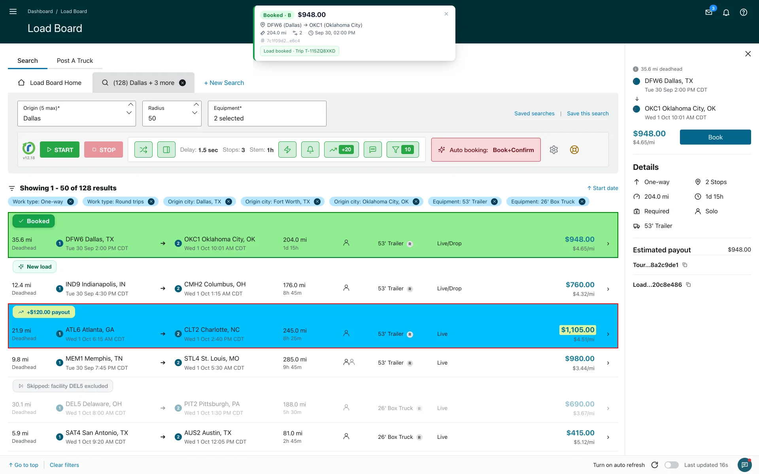The height and width of the screenshot is (474, 759).
Task: Click the Book button for $948.00
Action: (715, 137)
